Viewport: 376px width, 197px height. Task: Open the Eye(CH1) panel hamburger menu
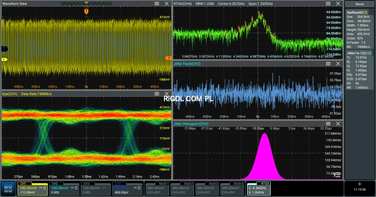(x=156, y=94)
